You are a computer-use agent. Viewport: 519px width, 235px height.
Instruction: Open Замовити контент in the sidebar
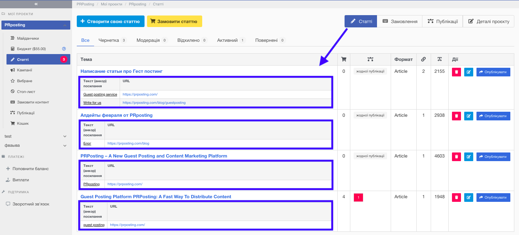tap(33, 102)
